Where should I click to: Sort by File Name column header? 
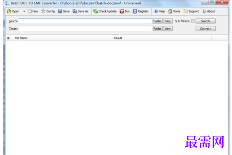[x=63, y=38]
